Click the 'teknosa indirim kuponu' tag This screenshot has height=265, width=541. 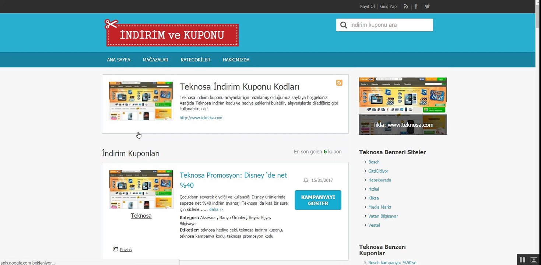(261, 230)
